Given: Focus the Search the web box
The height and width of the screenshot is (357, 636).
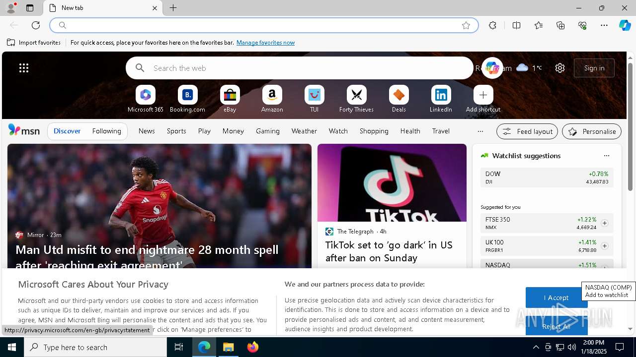Looking at the screenshot, I should click(x=300, y=68).
